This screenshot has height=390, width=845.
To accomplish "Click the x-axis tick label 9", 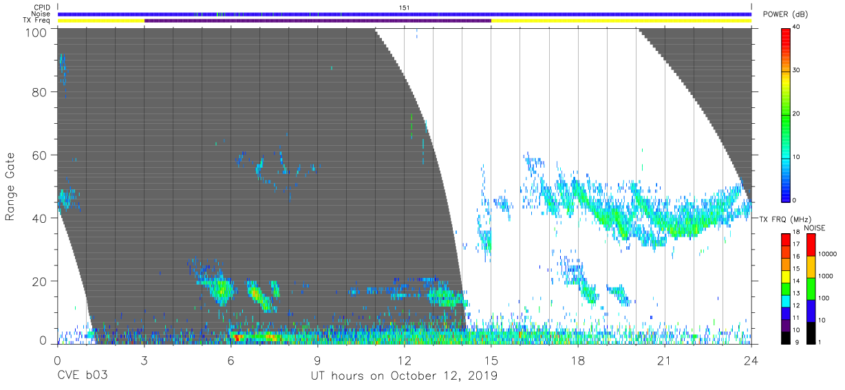I will [x=317, y=360].
